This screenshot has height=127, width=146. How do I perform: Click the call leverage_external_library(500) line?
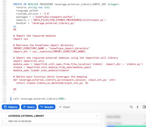click(40, 99)
